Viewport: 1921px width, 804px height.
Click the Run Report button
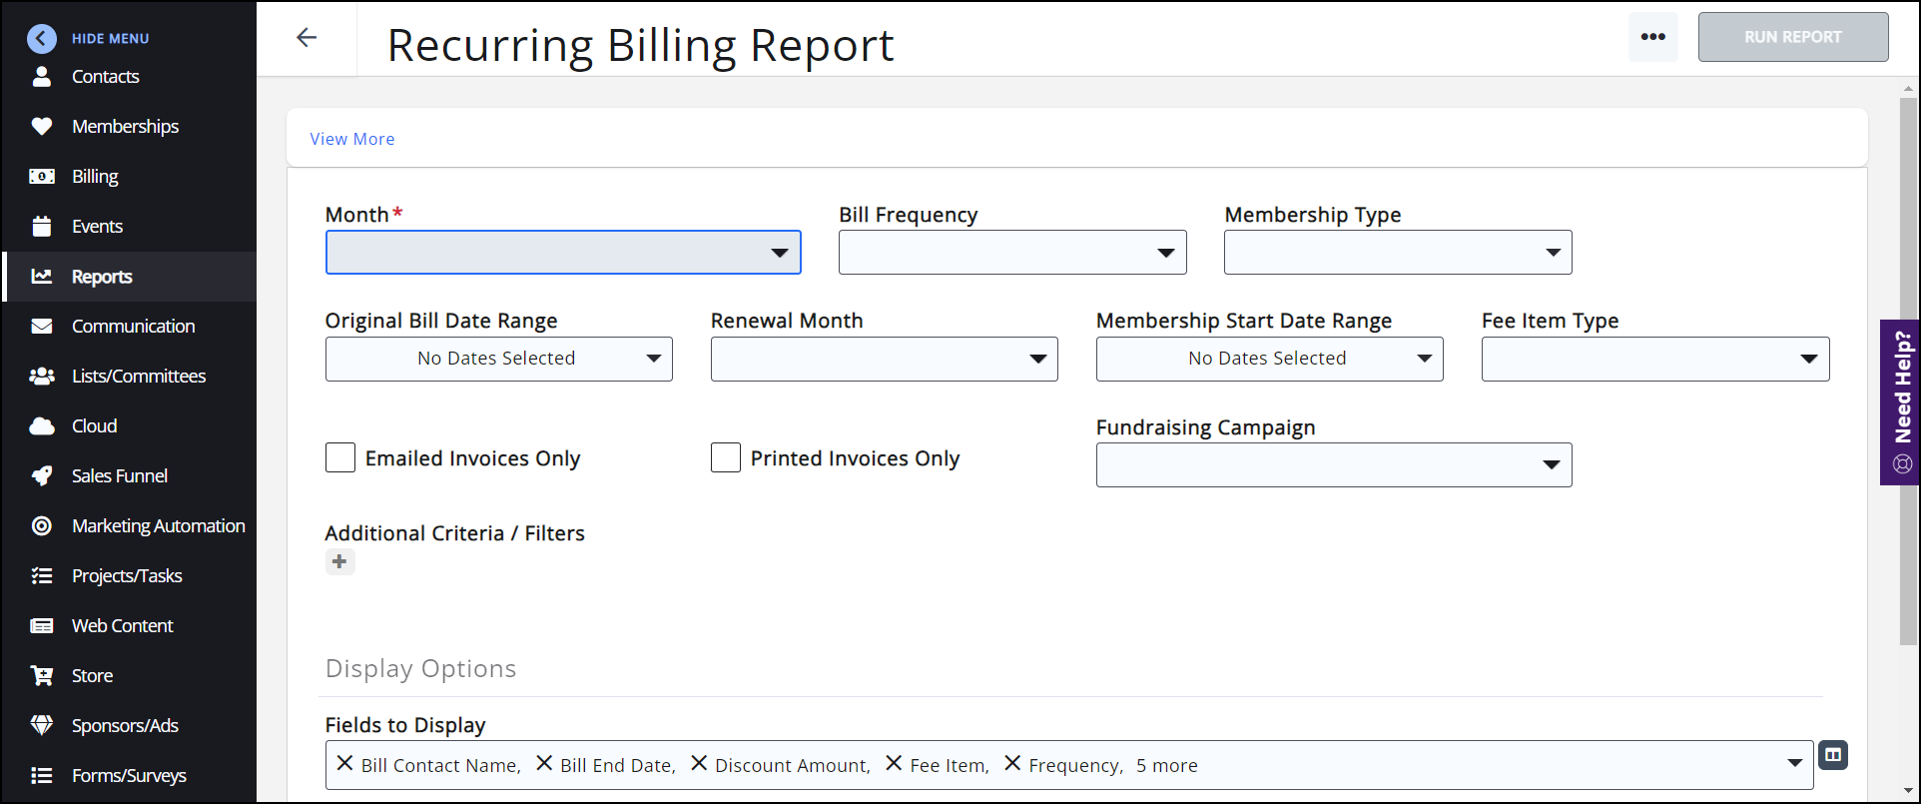(1792, 37)
